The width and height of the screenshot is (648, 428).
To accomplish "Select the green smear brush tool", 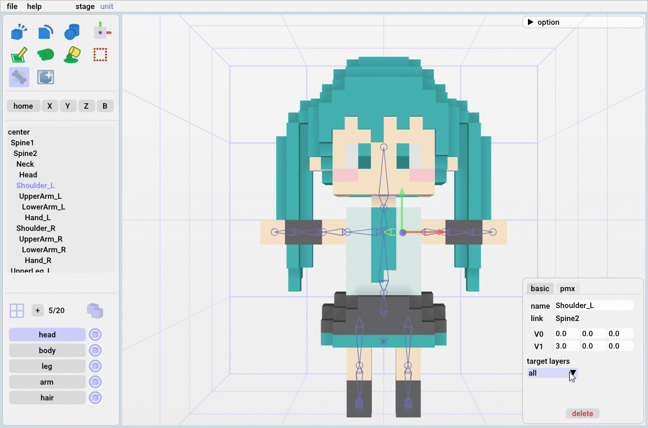I will pos(46,55).
